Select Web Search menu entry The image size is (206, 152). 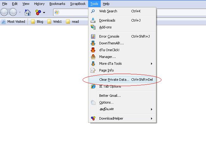pos(122,11)
